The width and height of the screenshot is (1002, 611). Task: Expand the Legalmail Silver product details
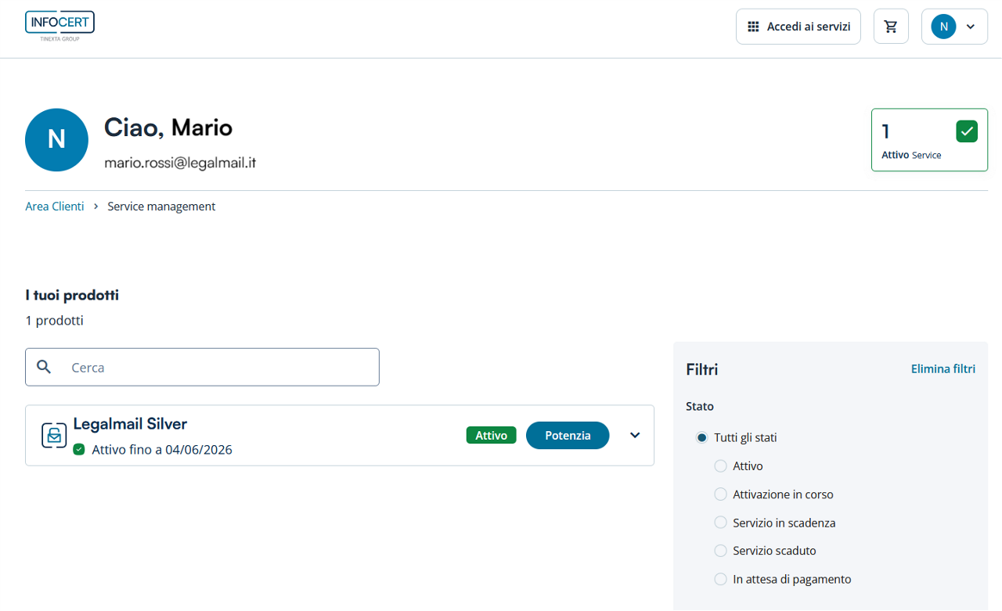click(x=635, y=435)
